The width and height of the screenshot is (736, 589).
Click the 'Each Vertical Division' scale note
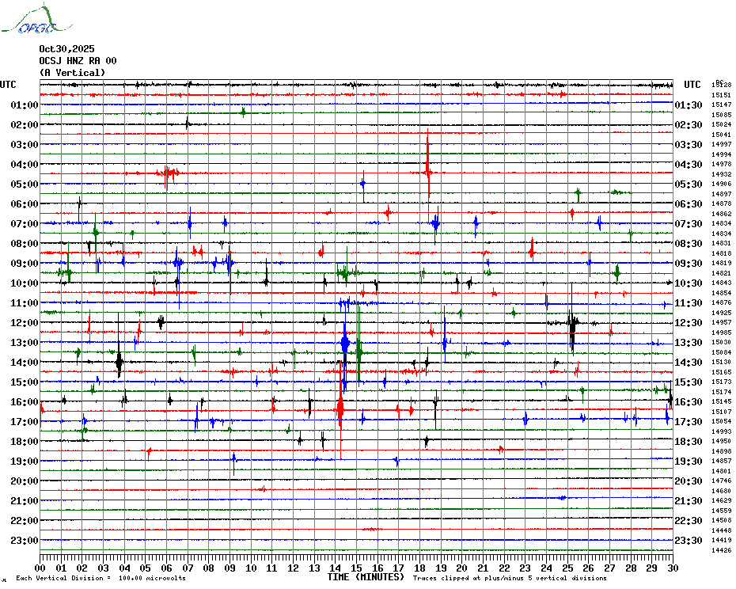pos(101,579)
